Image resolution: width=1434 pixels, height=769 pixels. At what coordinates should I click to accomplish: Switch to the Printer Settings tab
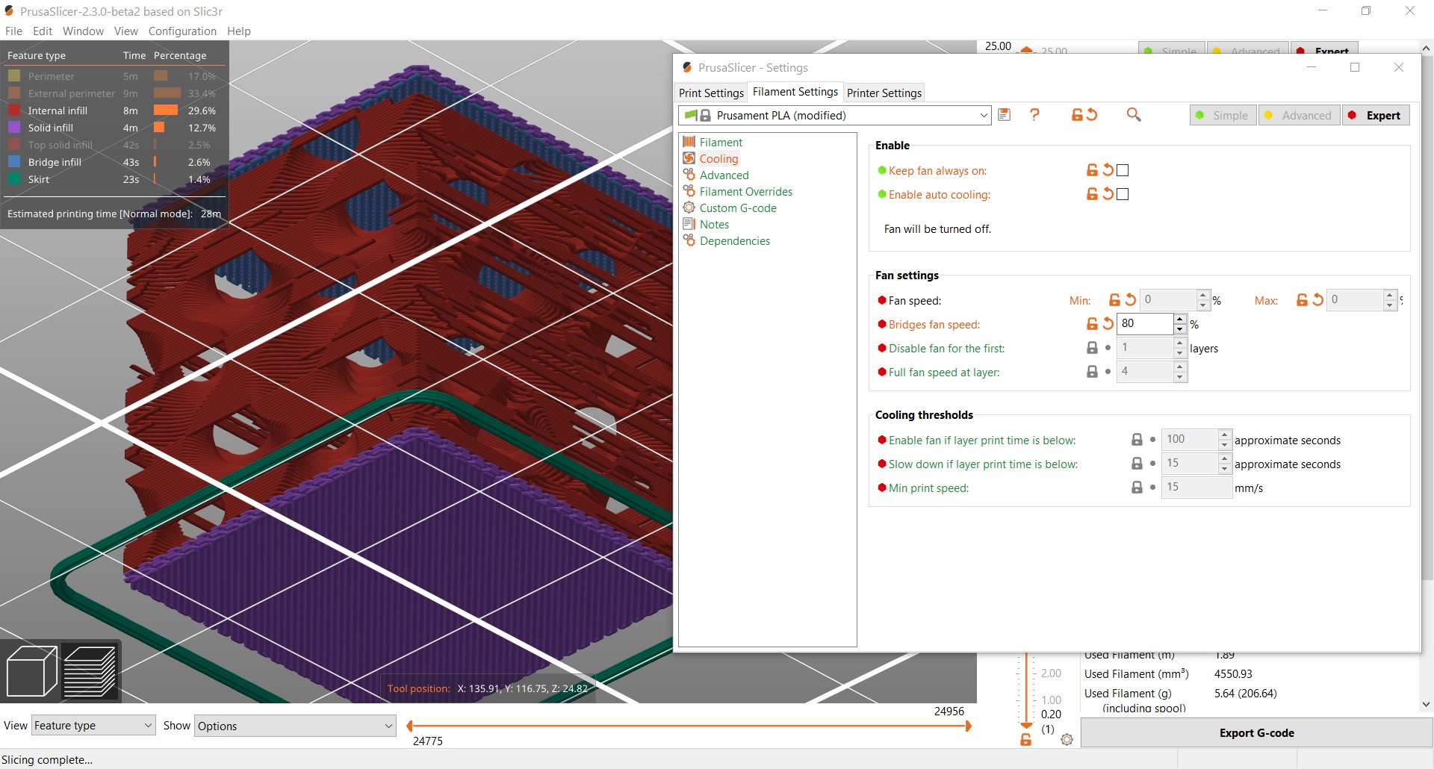point(884,93)
